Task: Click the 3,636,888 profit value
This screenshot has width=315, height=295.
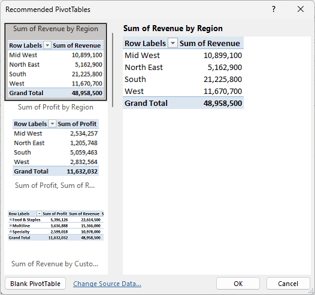Action: (x=59, y=226)
